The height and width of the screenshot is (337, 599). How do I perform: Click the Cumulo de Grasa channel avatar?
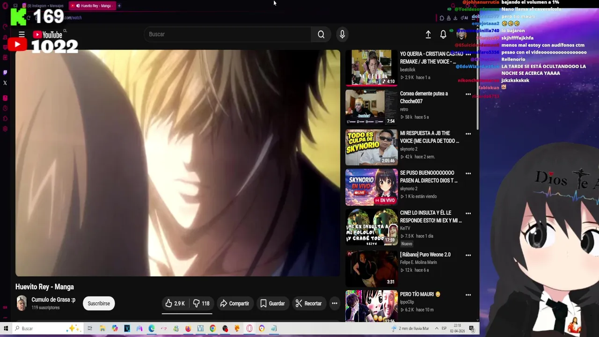(22, 303)
